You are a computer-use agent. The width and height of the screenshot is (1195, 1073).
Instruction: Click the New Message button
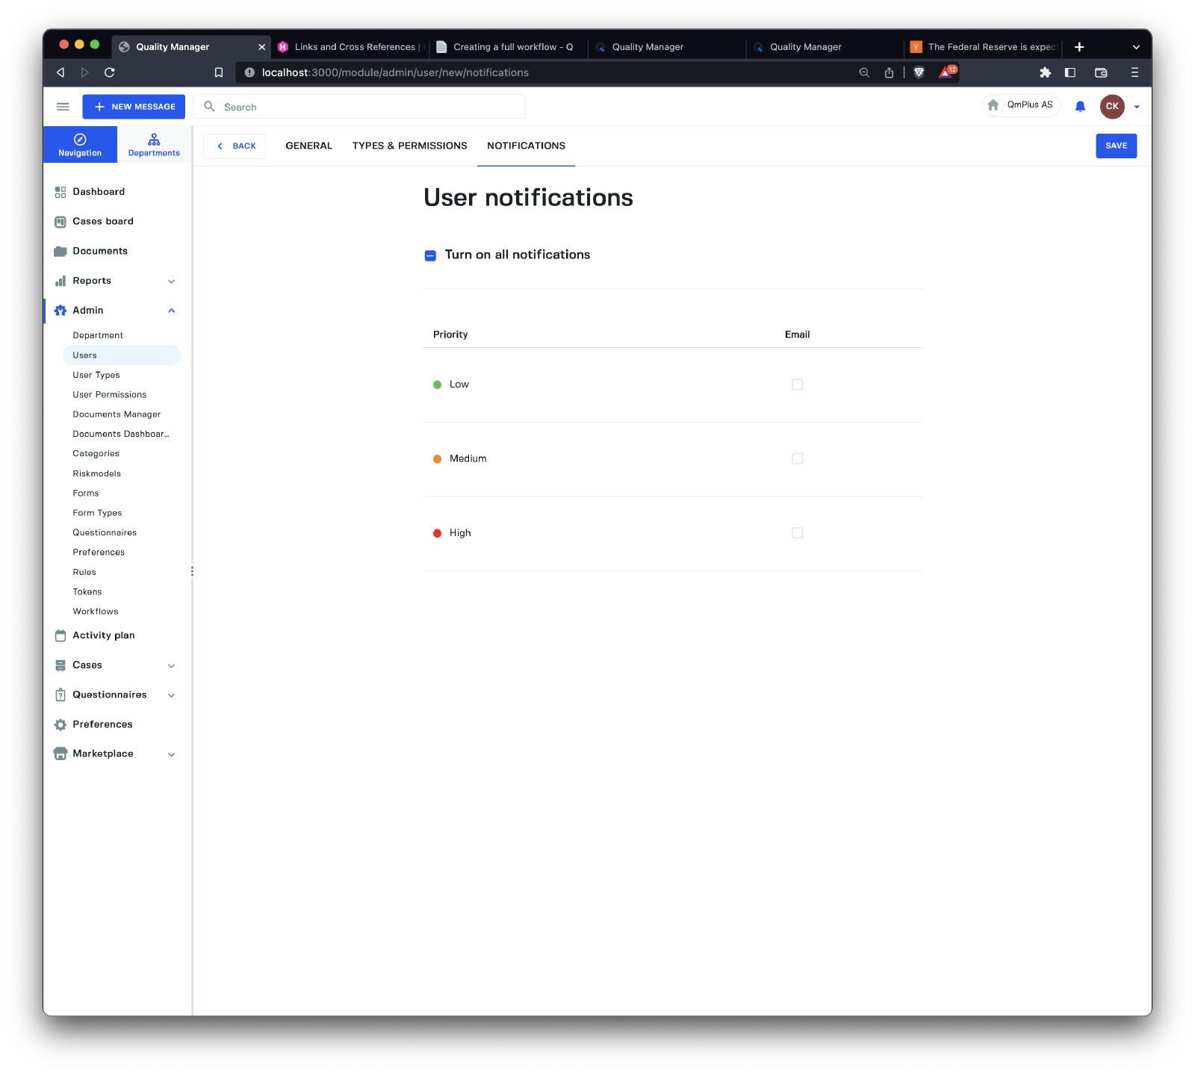click(134, 107)
